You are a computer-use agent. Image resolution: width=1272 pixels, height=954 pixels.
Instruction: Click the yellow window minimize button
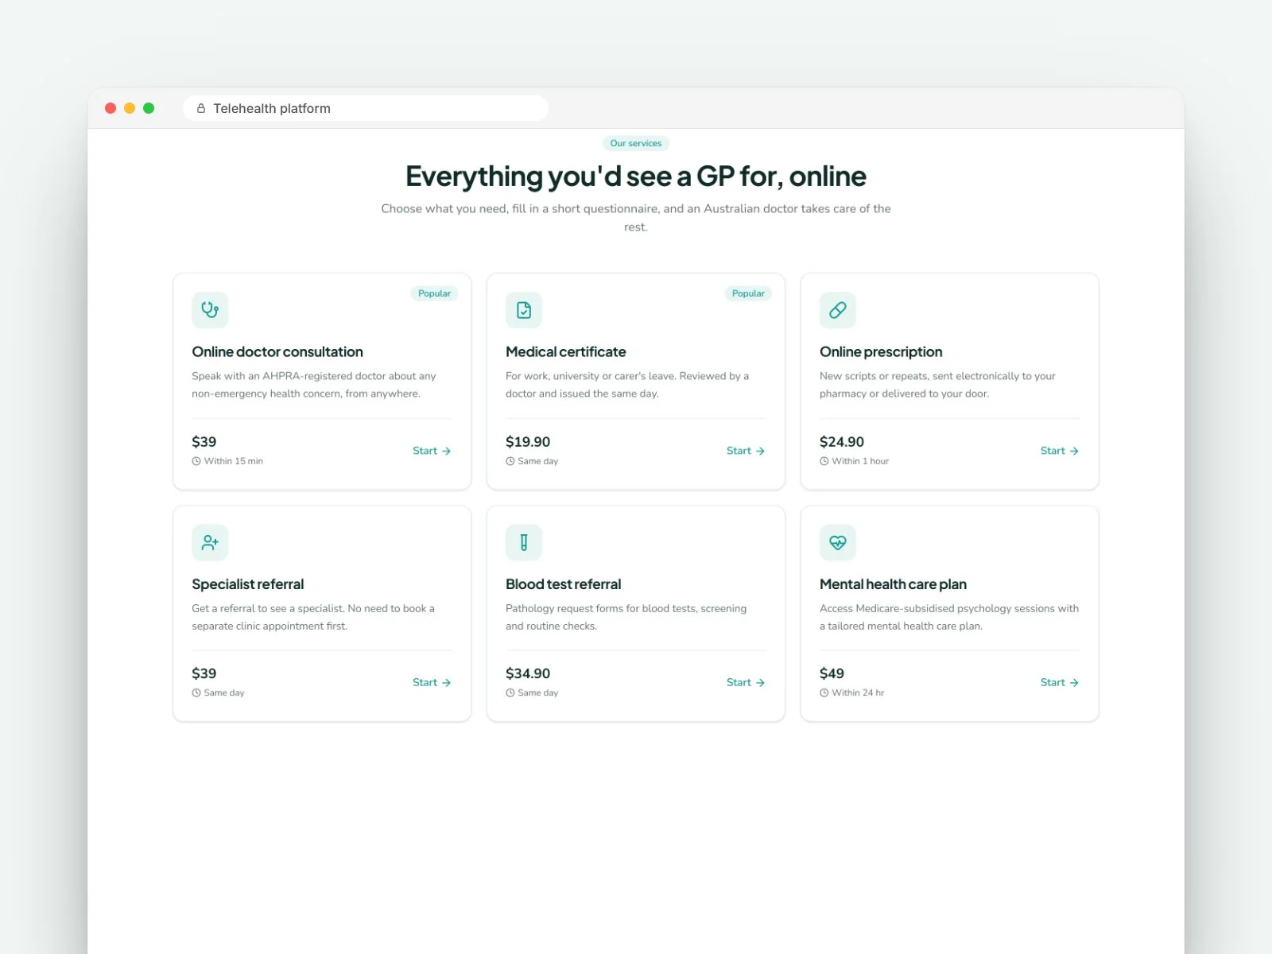tap(130, 108)
